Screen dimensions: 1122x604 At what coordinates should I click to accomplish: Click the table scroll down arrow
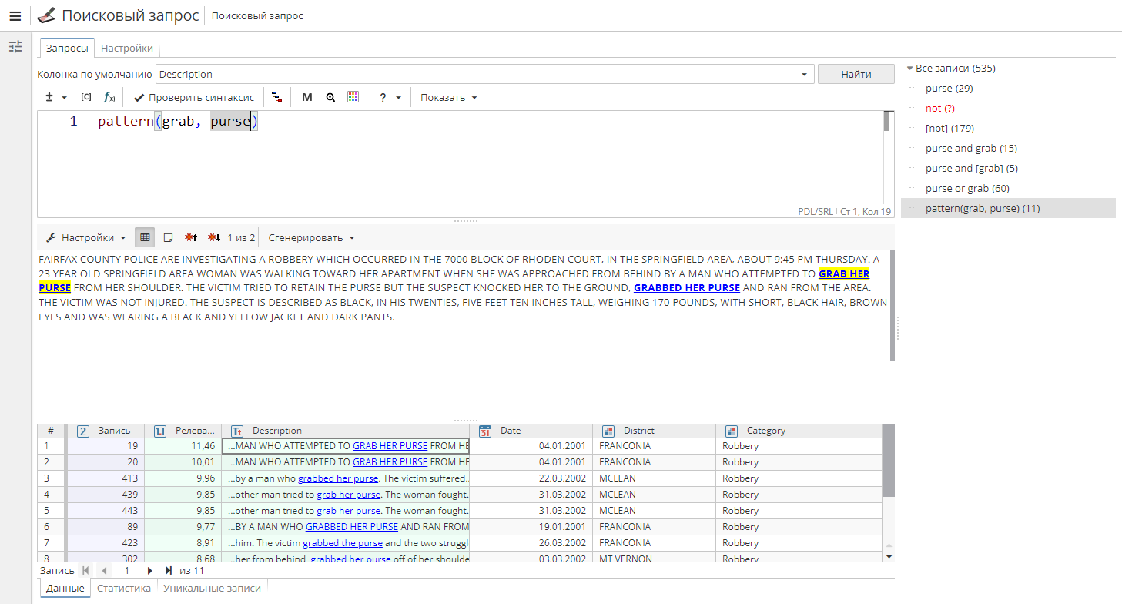click(889, 555)
